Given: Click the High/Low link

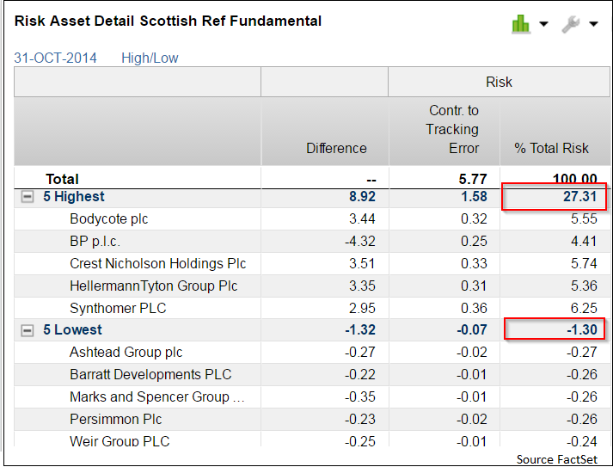Looking at the screenshot, I should [150, 58].
